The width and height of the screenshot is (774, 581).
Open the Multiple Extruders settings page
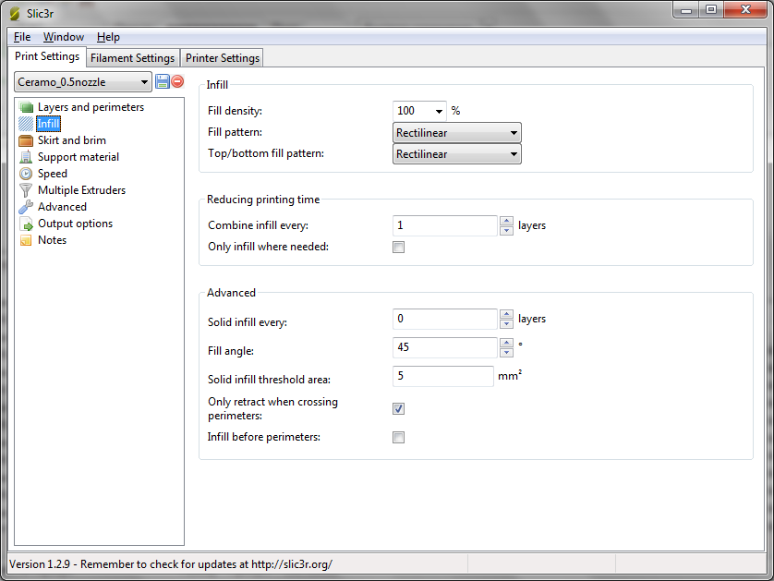82,190
